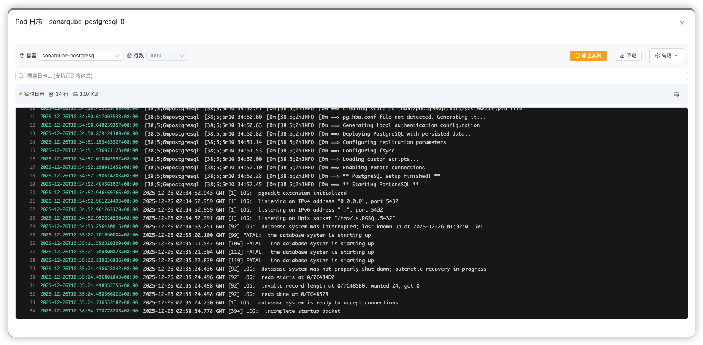Viewport: 703px width, 345px height.
Task: Click the Pod 日志 dialog title
Action: coord(70,22)
